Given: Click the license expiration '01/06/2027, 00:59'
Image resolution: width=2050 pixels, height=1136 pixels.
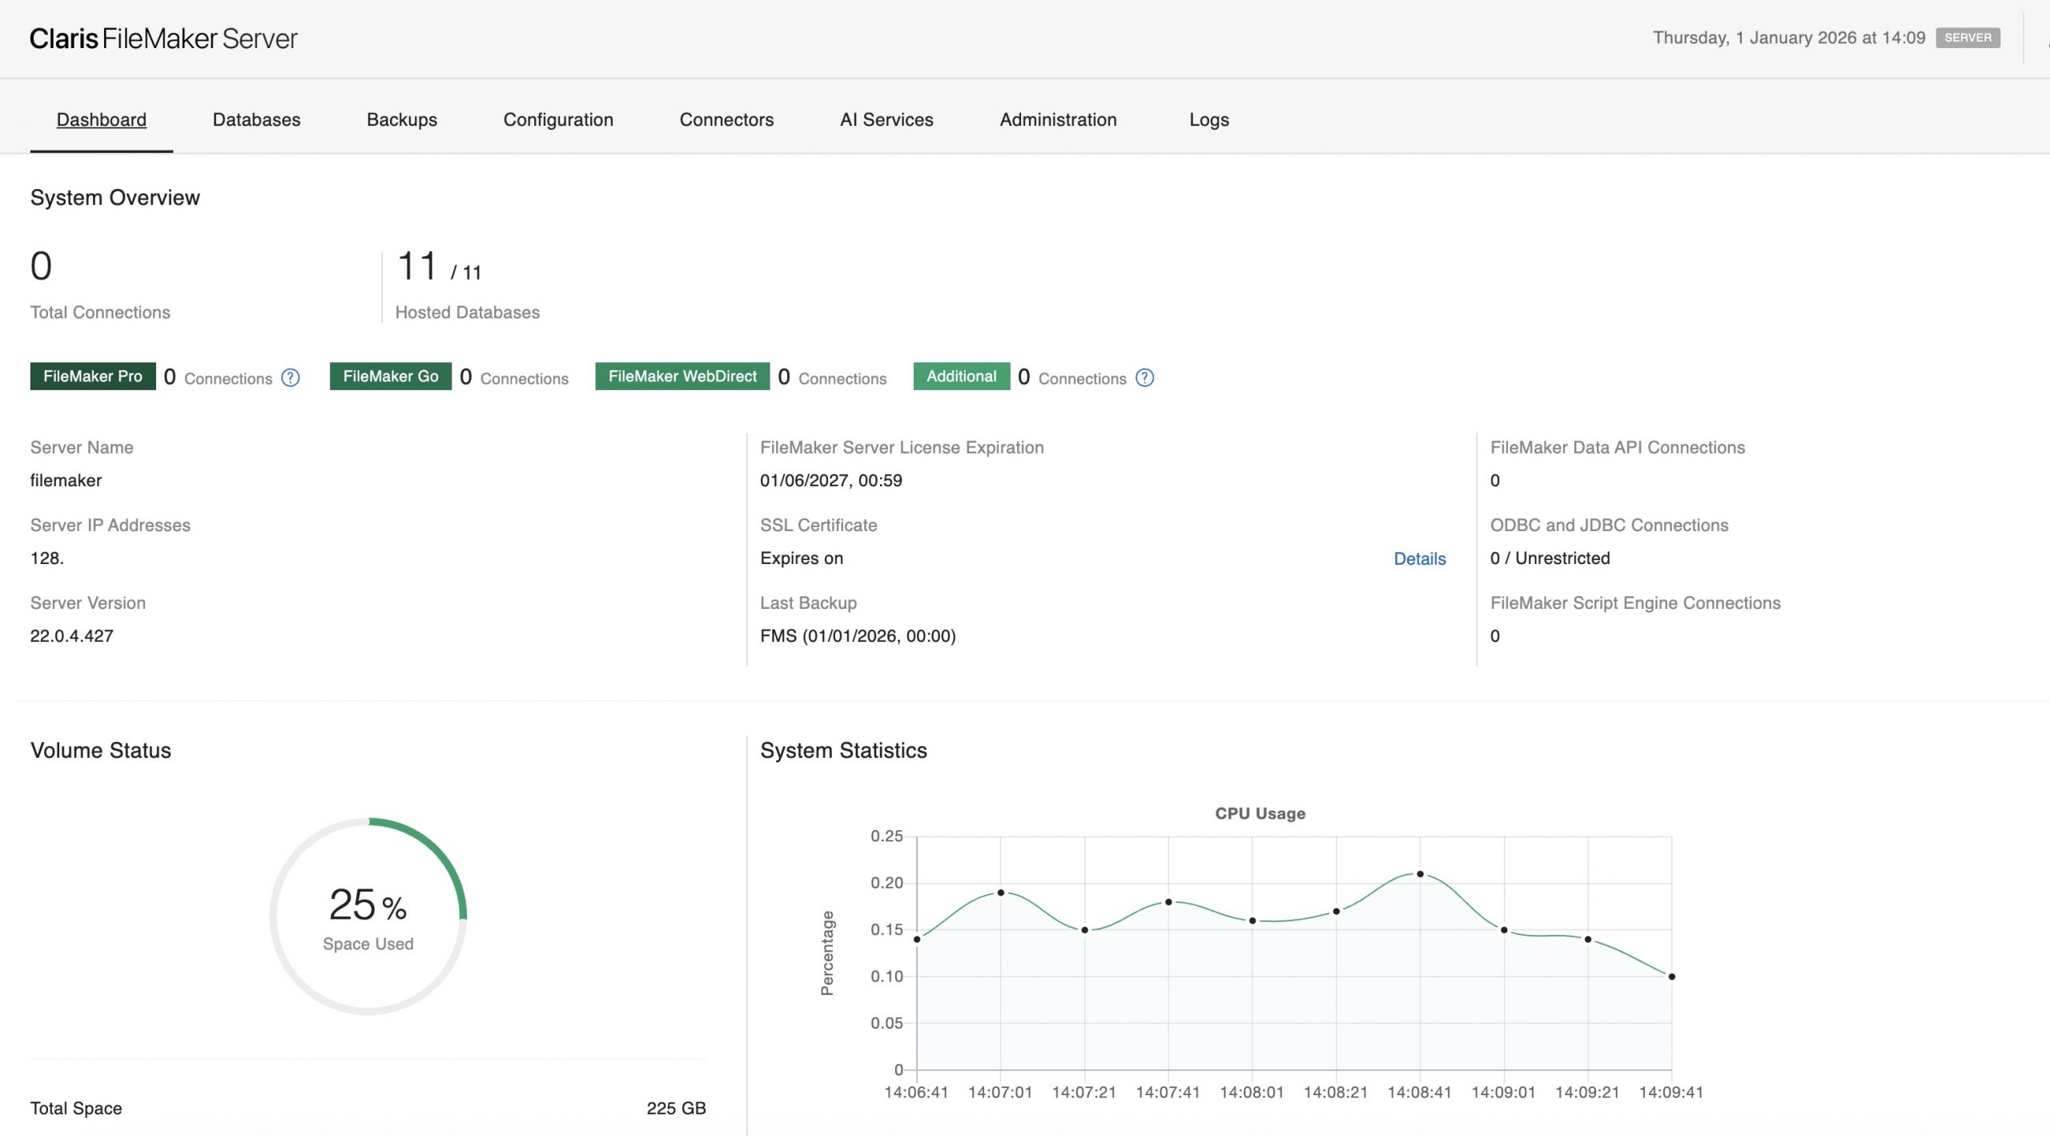Looking at the screenshot, I should pos(831,481).
